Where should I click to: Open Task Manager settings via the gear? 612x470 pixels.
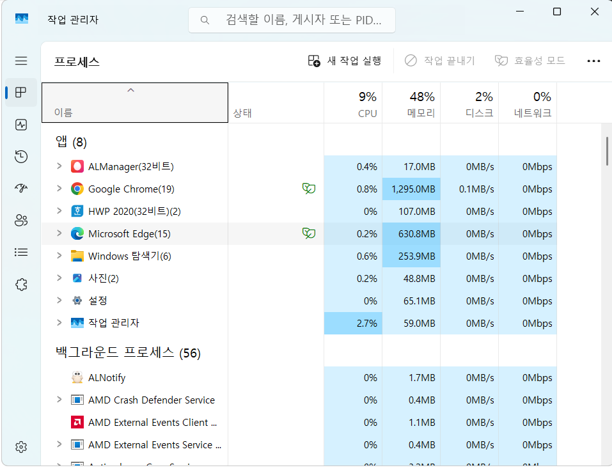pyautogui.click(x=21, y=446)
